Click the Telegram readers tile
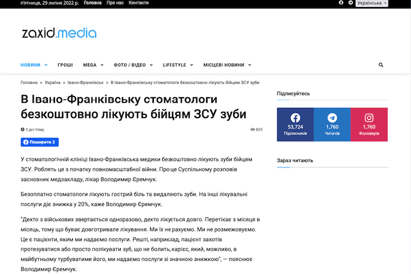Viewport: 411px width, 274px height. click(332, 124)
